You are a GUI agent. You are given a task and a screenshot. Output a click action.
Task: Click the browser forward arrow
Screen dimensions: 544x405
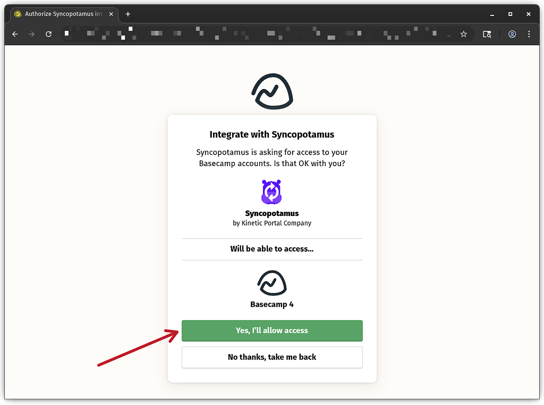[31, 34]
